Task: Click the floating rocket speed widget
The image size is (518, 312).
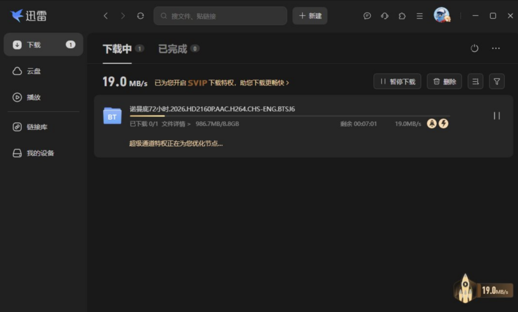Action: (x=483, y=289)
